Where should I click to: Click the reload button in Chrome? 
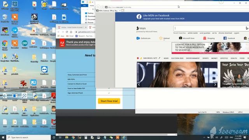tap(67, 32)
